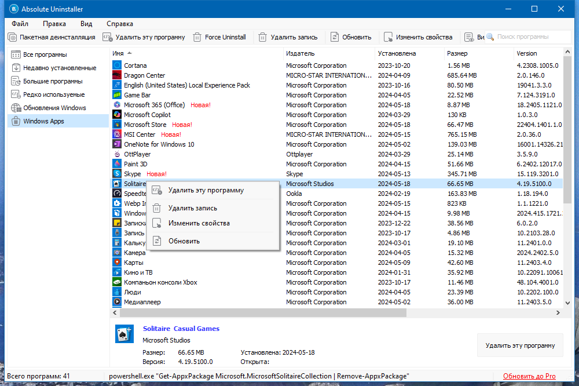579x386 pixels.
Task: Click the Медиаплеер app icon
Action: (117, 302)
